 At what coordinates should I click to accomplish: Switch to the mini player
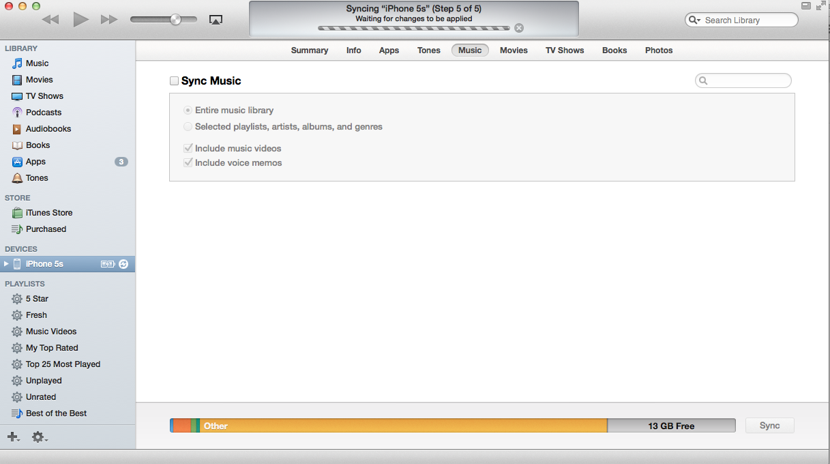[x=805, y=5]
